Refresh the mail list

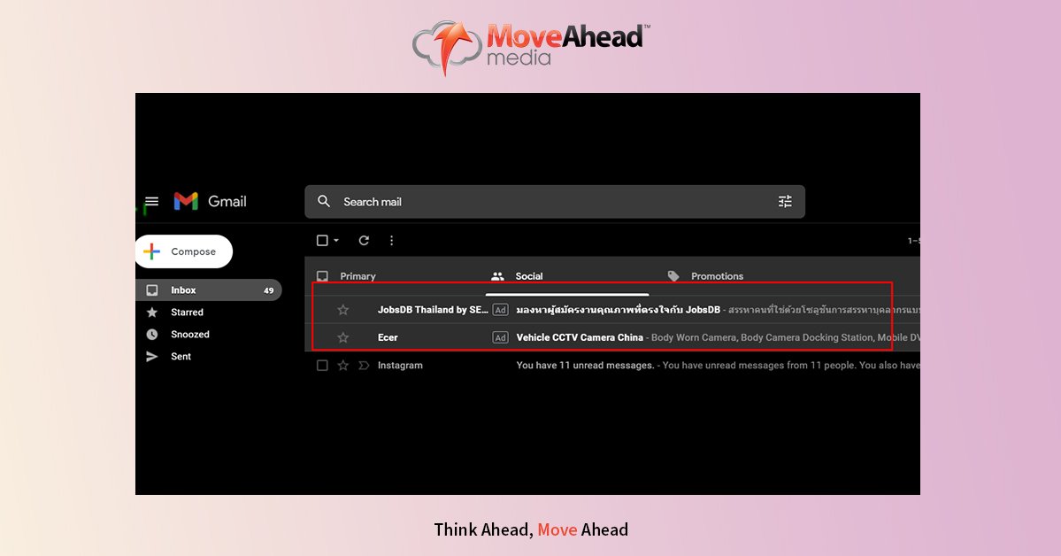[x=364, y=241]
